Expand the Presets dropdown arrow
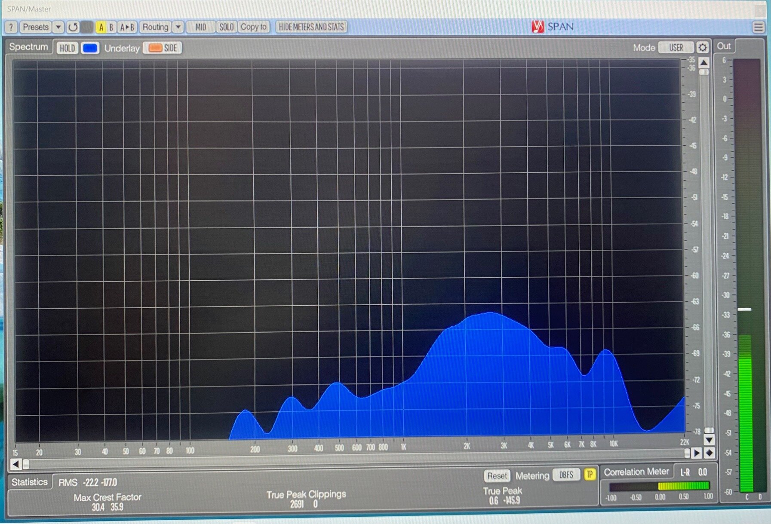This screenshot has height=524, width=771. [58, 27]
